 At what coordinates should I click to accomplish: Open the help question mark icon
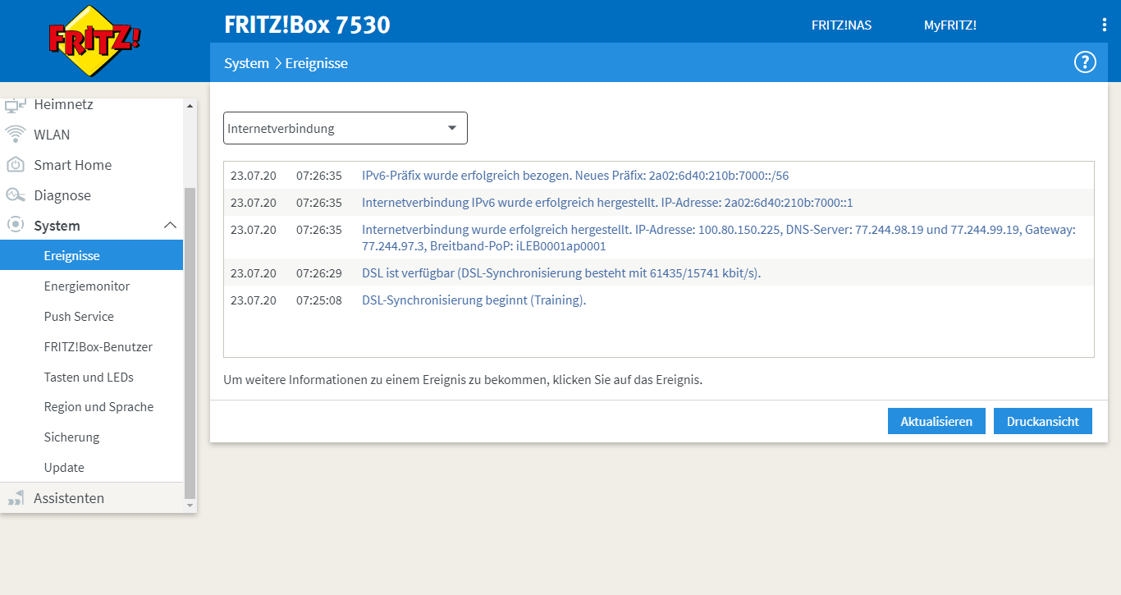(1085, 62)
